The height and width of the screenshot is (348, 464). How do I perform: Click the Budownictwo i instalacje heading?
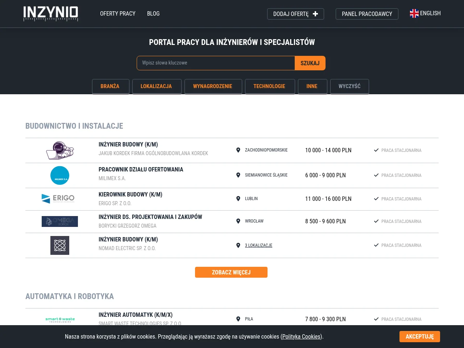(74, 126)
